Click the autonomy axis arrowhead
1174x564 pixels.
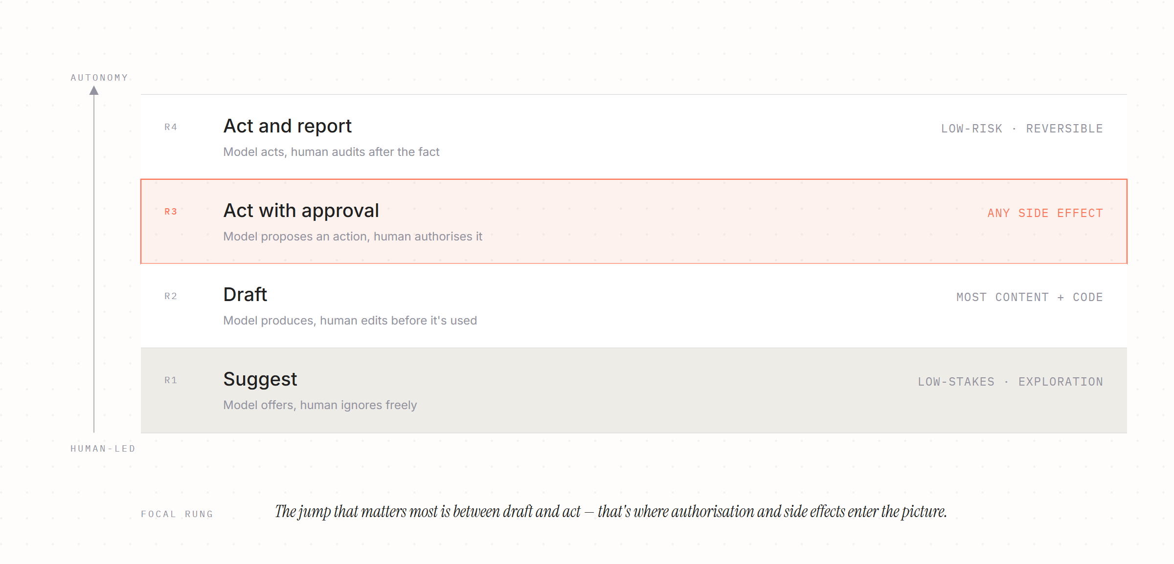point(94,90)
